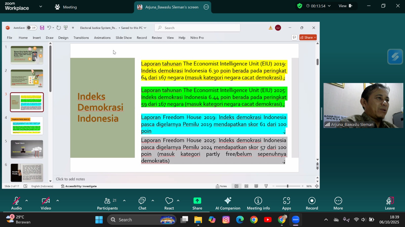Click the Next Slide double-arrow at scrollbar bottom
405x227 pixels.
tap(317, 168)
